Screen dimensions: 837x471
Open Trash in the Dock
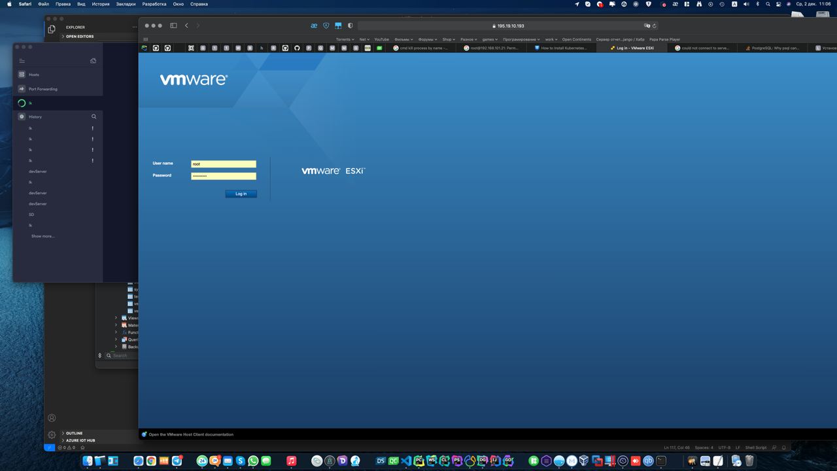click(750, 461)
